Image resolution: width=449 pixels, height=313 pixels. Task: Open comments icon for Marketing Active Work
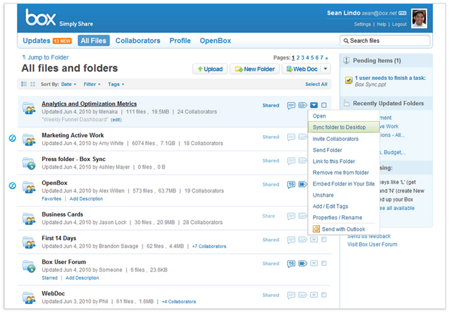coord(291,137)
